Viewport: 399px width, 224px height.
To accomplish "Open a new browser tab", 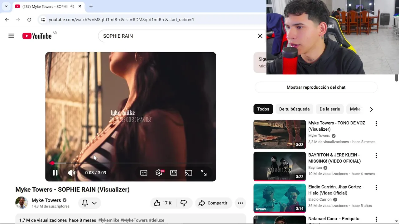I will [91, 6].
